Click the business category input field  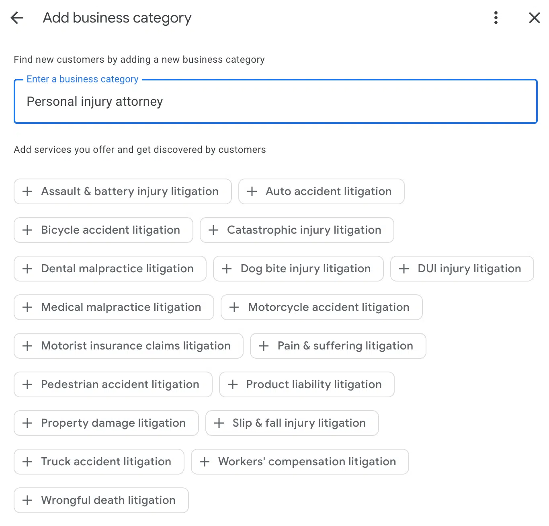[275, 102]
